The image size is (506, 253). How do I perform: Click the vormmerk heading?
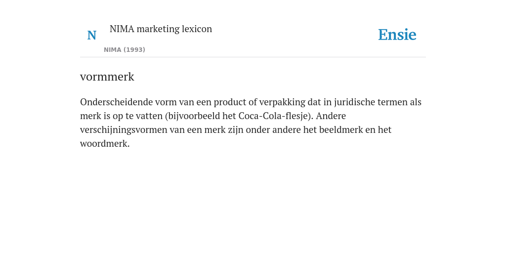point(107,77)
